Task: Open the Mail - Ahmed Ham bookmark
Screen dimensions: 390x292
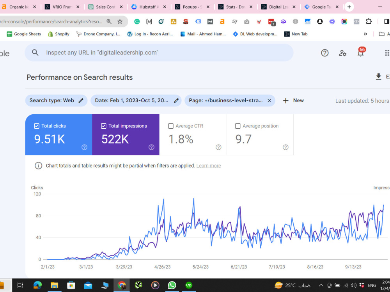Action: click(x=203, y=34)
